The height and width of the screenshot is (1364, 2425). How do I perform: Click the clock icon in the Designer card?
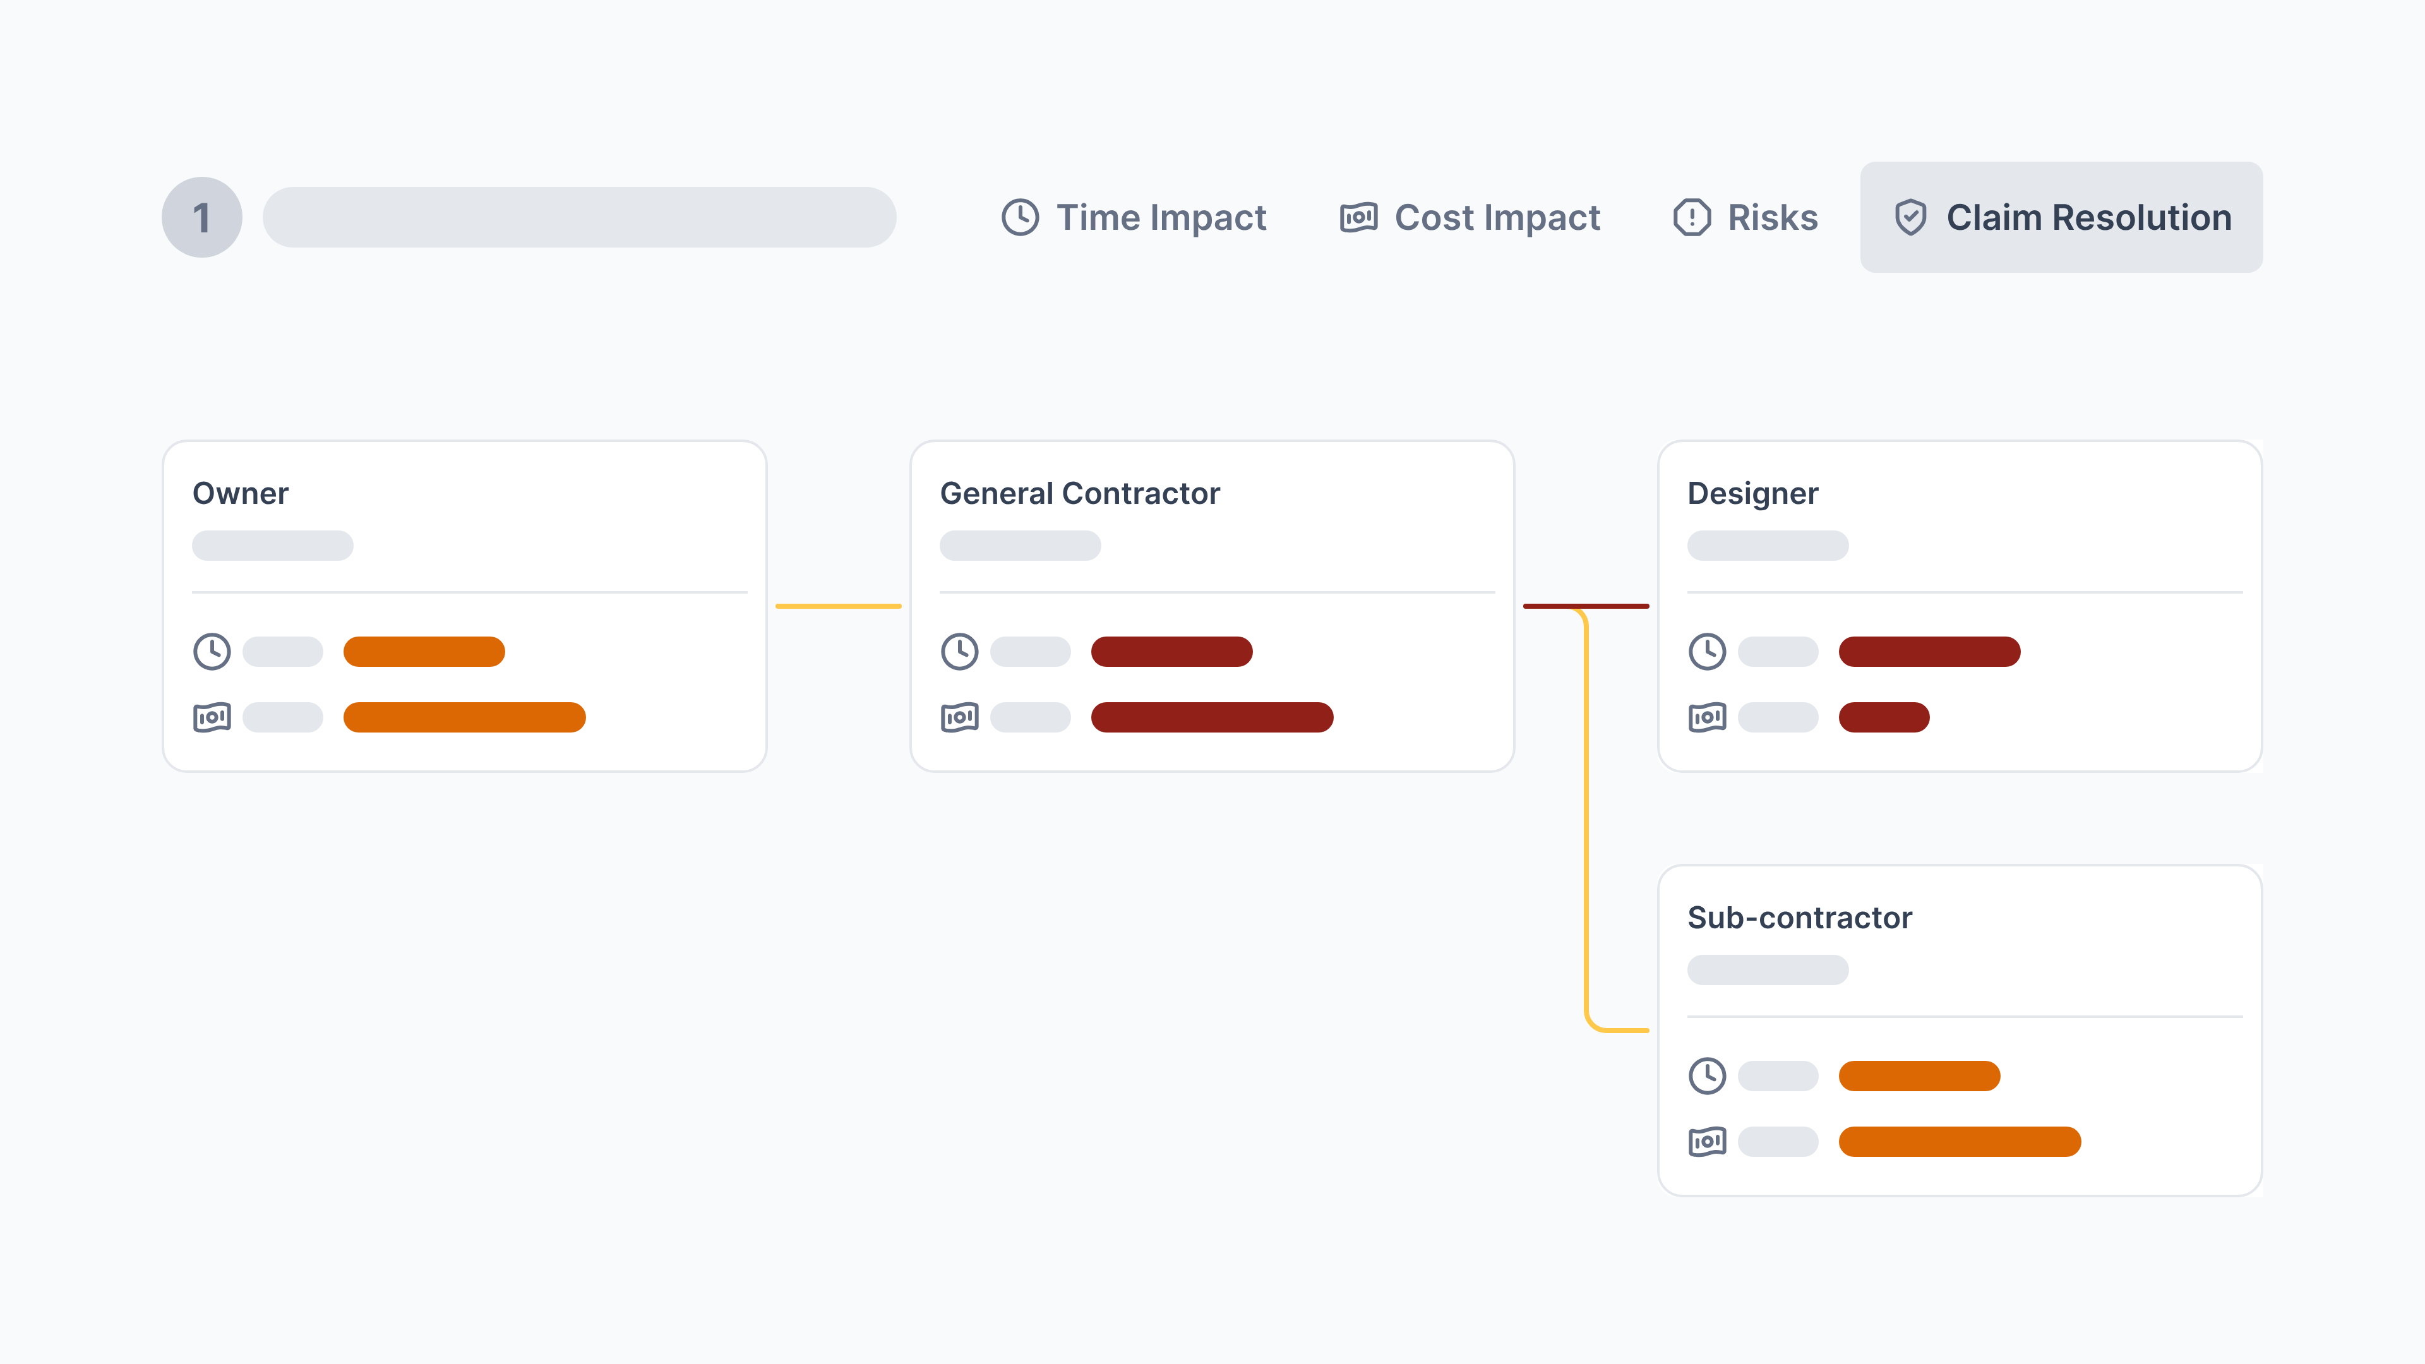click(1707, 652)
